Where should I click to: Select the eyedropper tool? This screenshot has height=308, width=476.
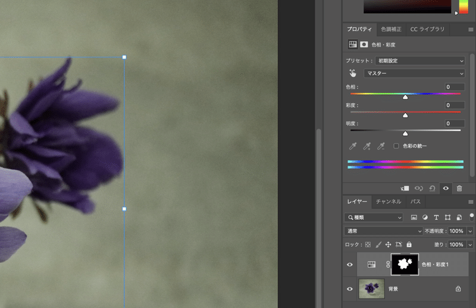pos(352,146)
